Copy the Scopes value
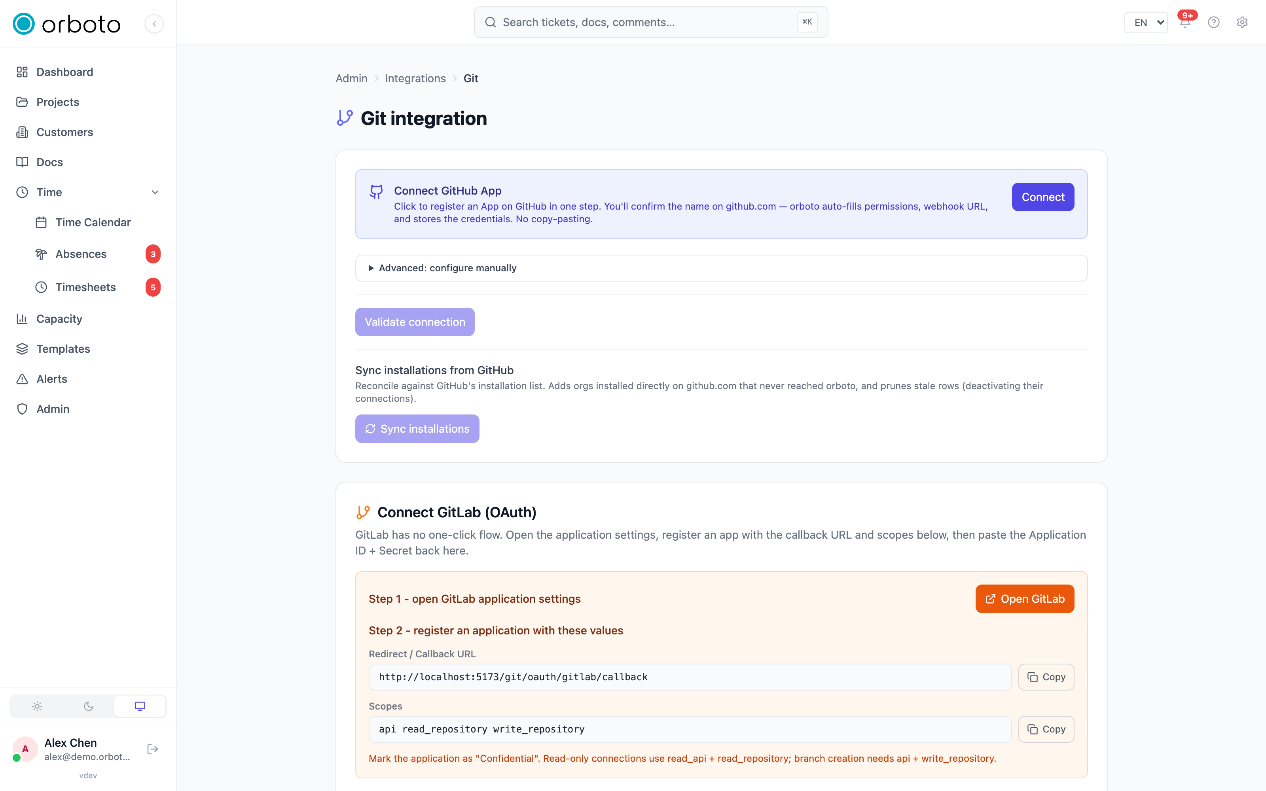The image size is (1266, 791). (1046, 729)
